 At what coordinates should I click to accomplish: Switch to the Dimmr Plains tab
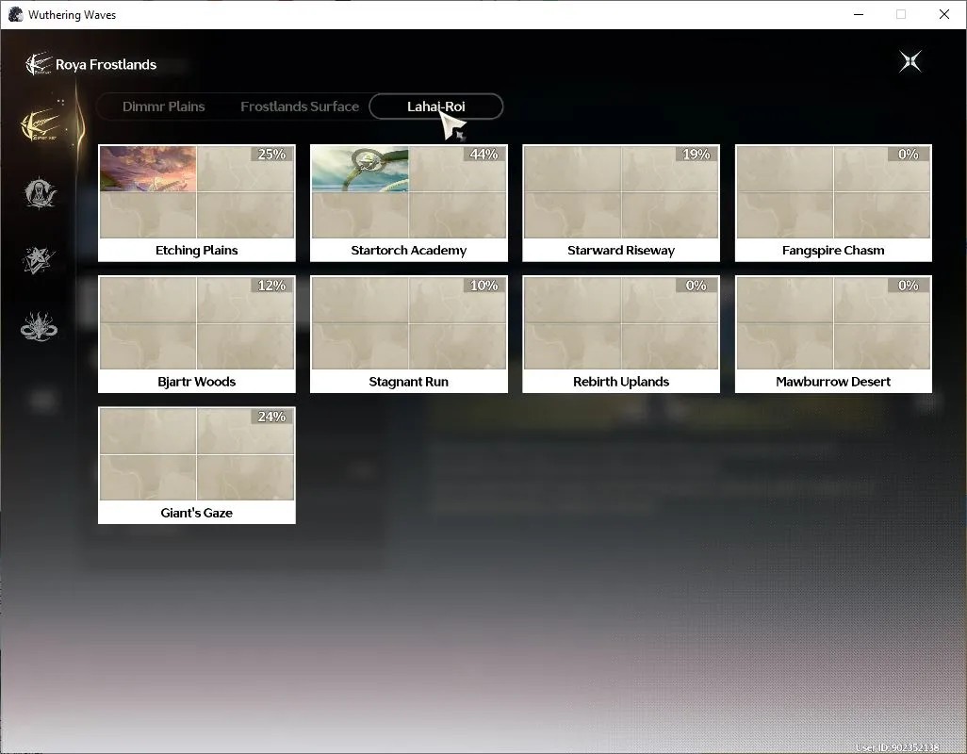[x=163, y=107]
